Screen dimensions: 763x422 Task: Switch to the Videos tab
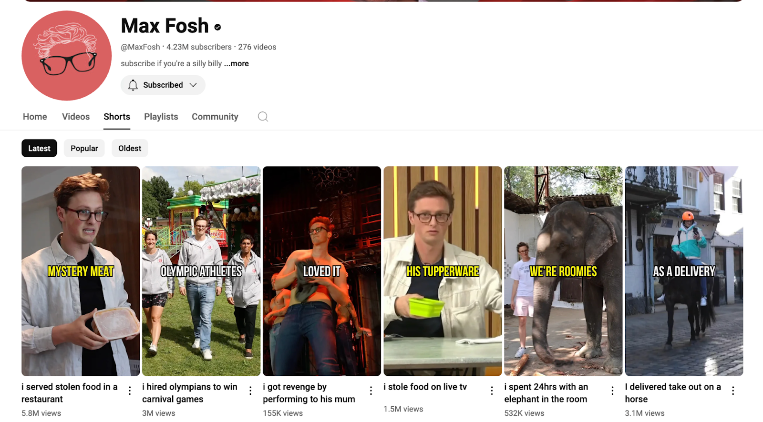(x=76, y=117)
